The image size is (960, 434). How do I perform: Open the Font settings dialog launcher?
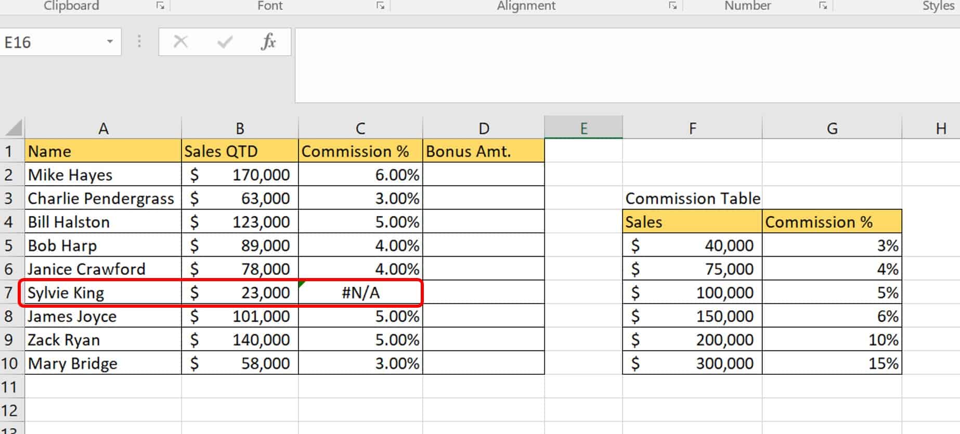(381, 6)
